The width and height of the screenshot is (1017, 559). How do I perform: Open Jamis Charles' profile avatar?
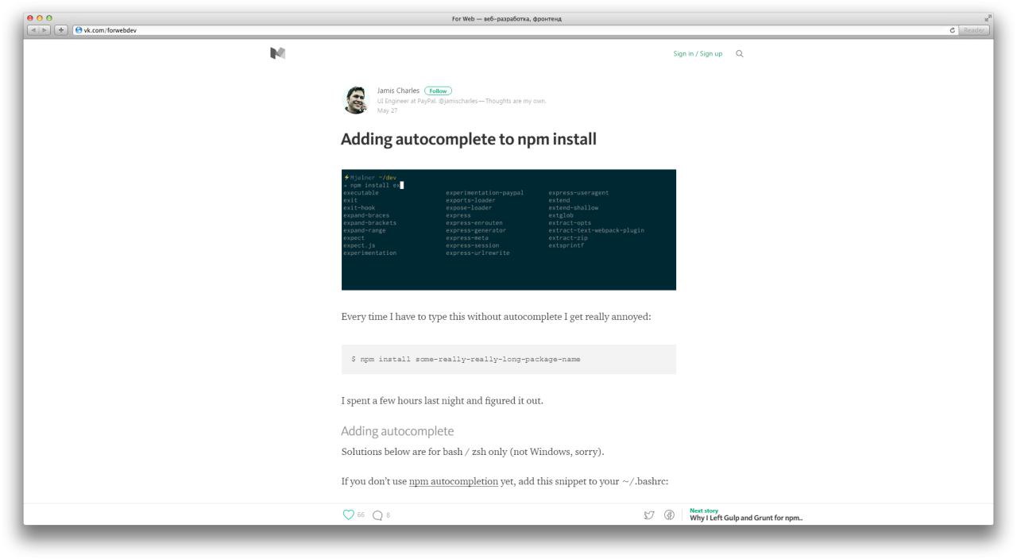click(355, 100)
